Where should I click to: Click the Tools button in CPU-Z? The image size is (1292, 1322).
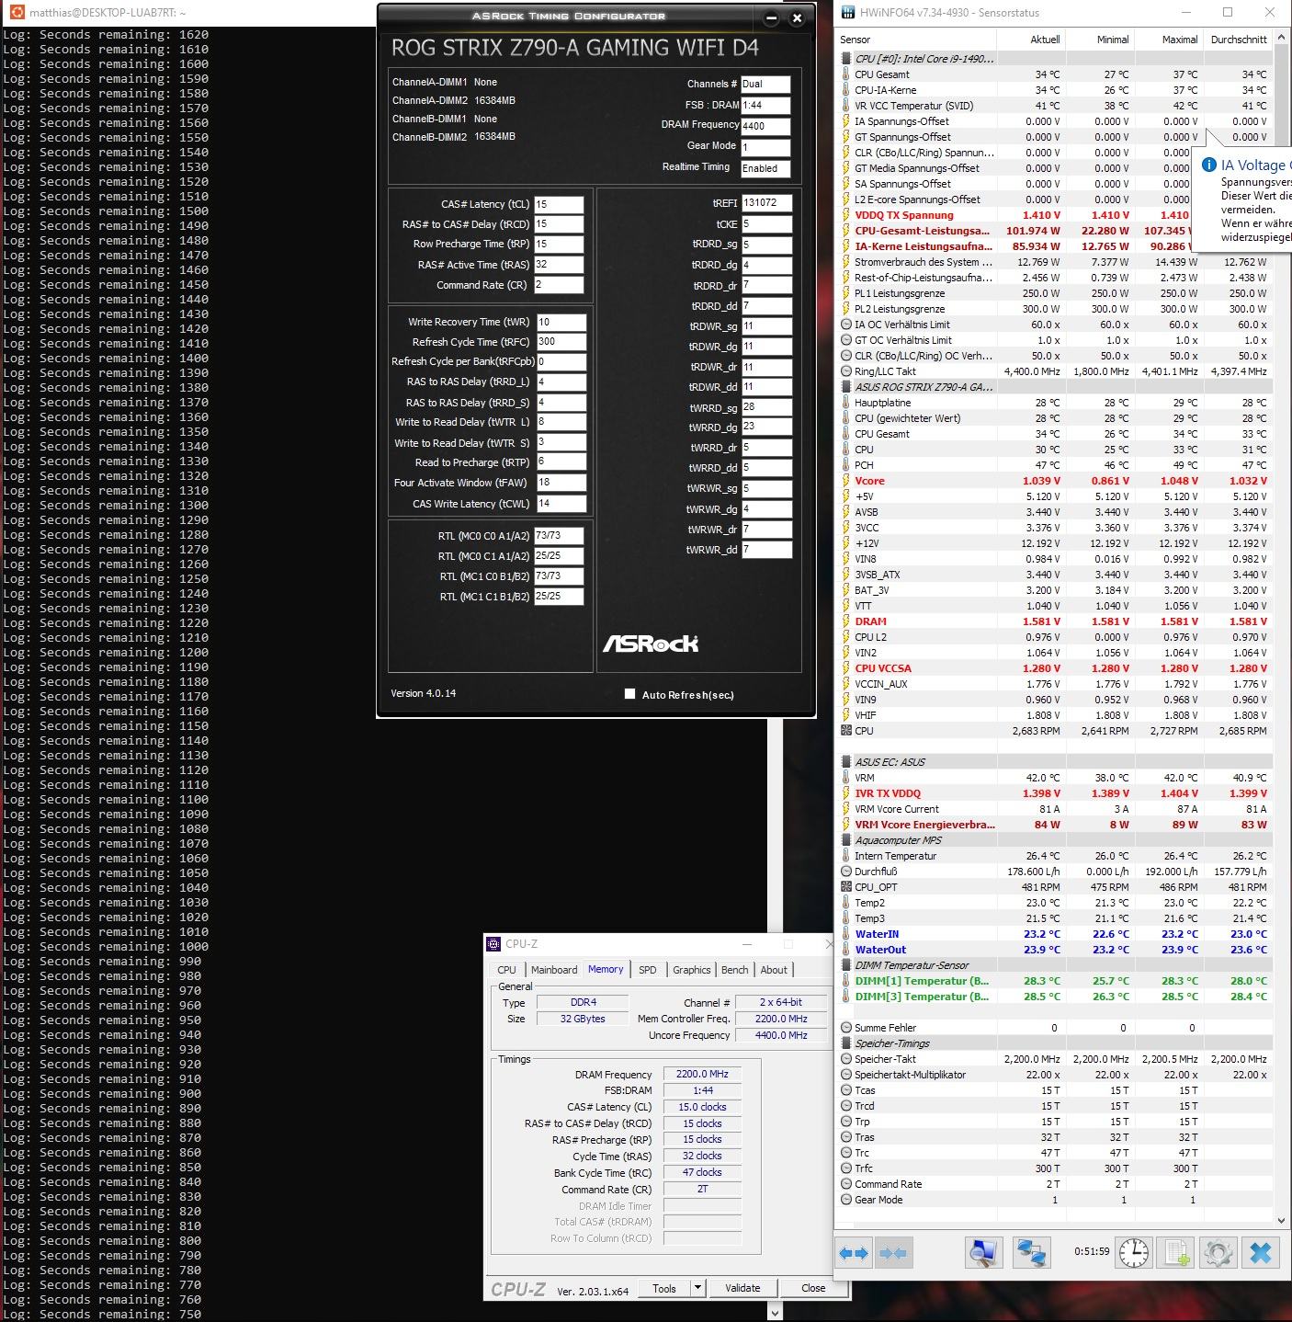point(664,1288)
